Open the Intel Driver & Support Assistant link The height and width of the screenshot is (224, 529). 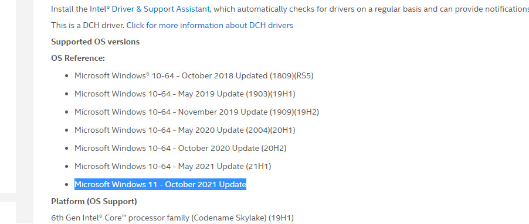coord(150,9)
